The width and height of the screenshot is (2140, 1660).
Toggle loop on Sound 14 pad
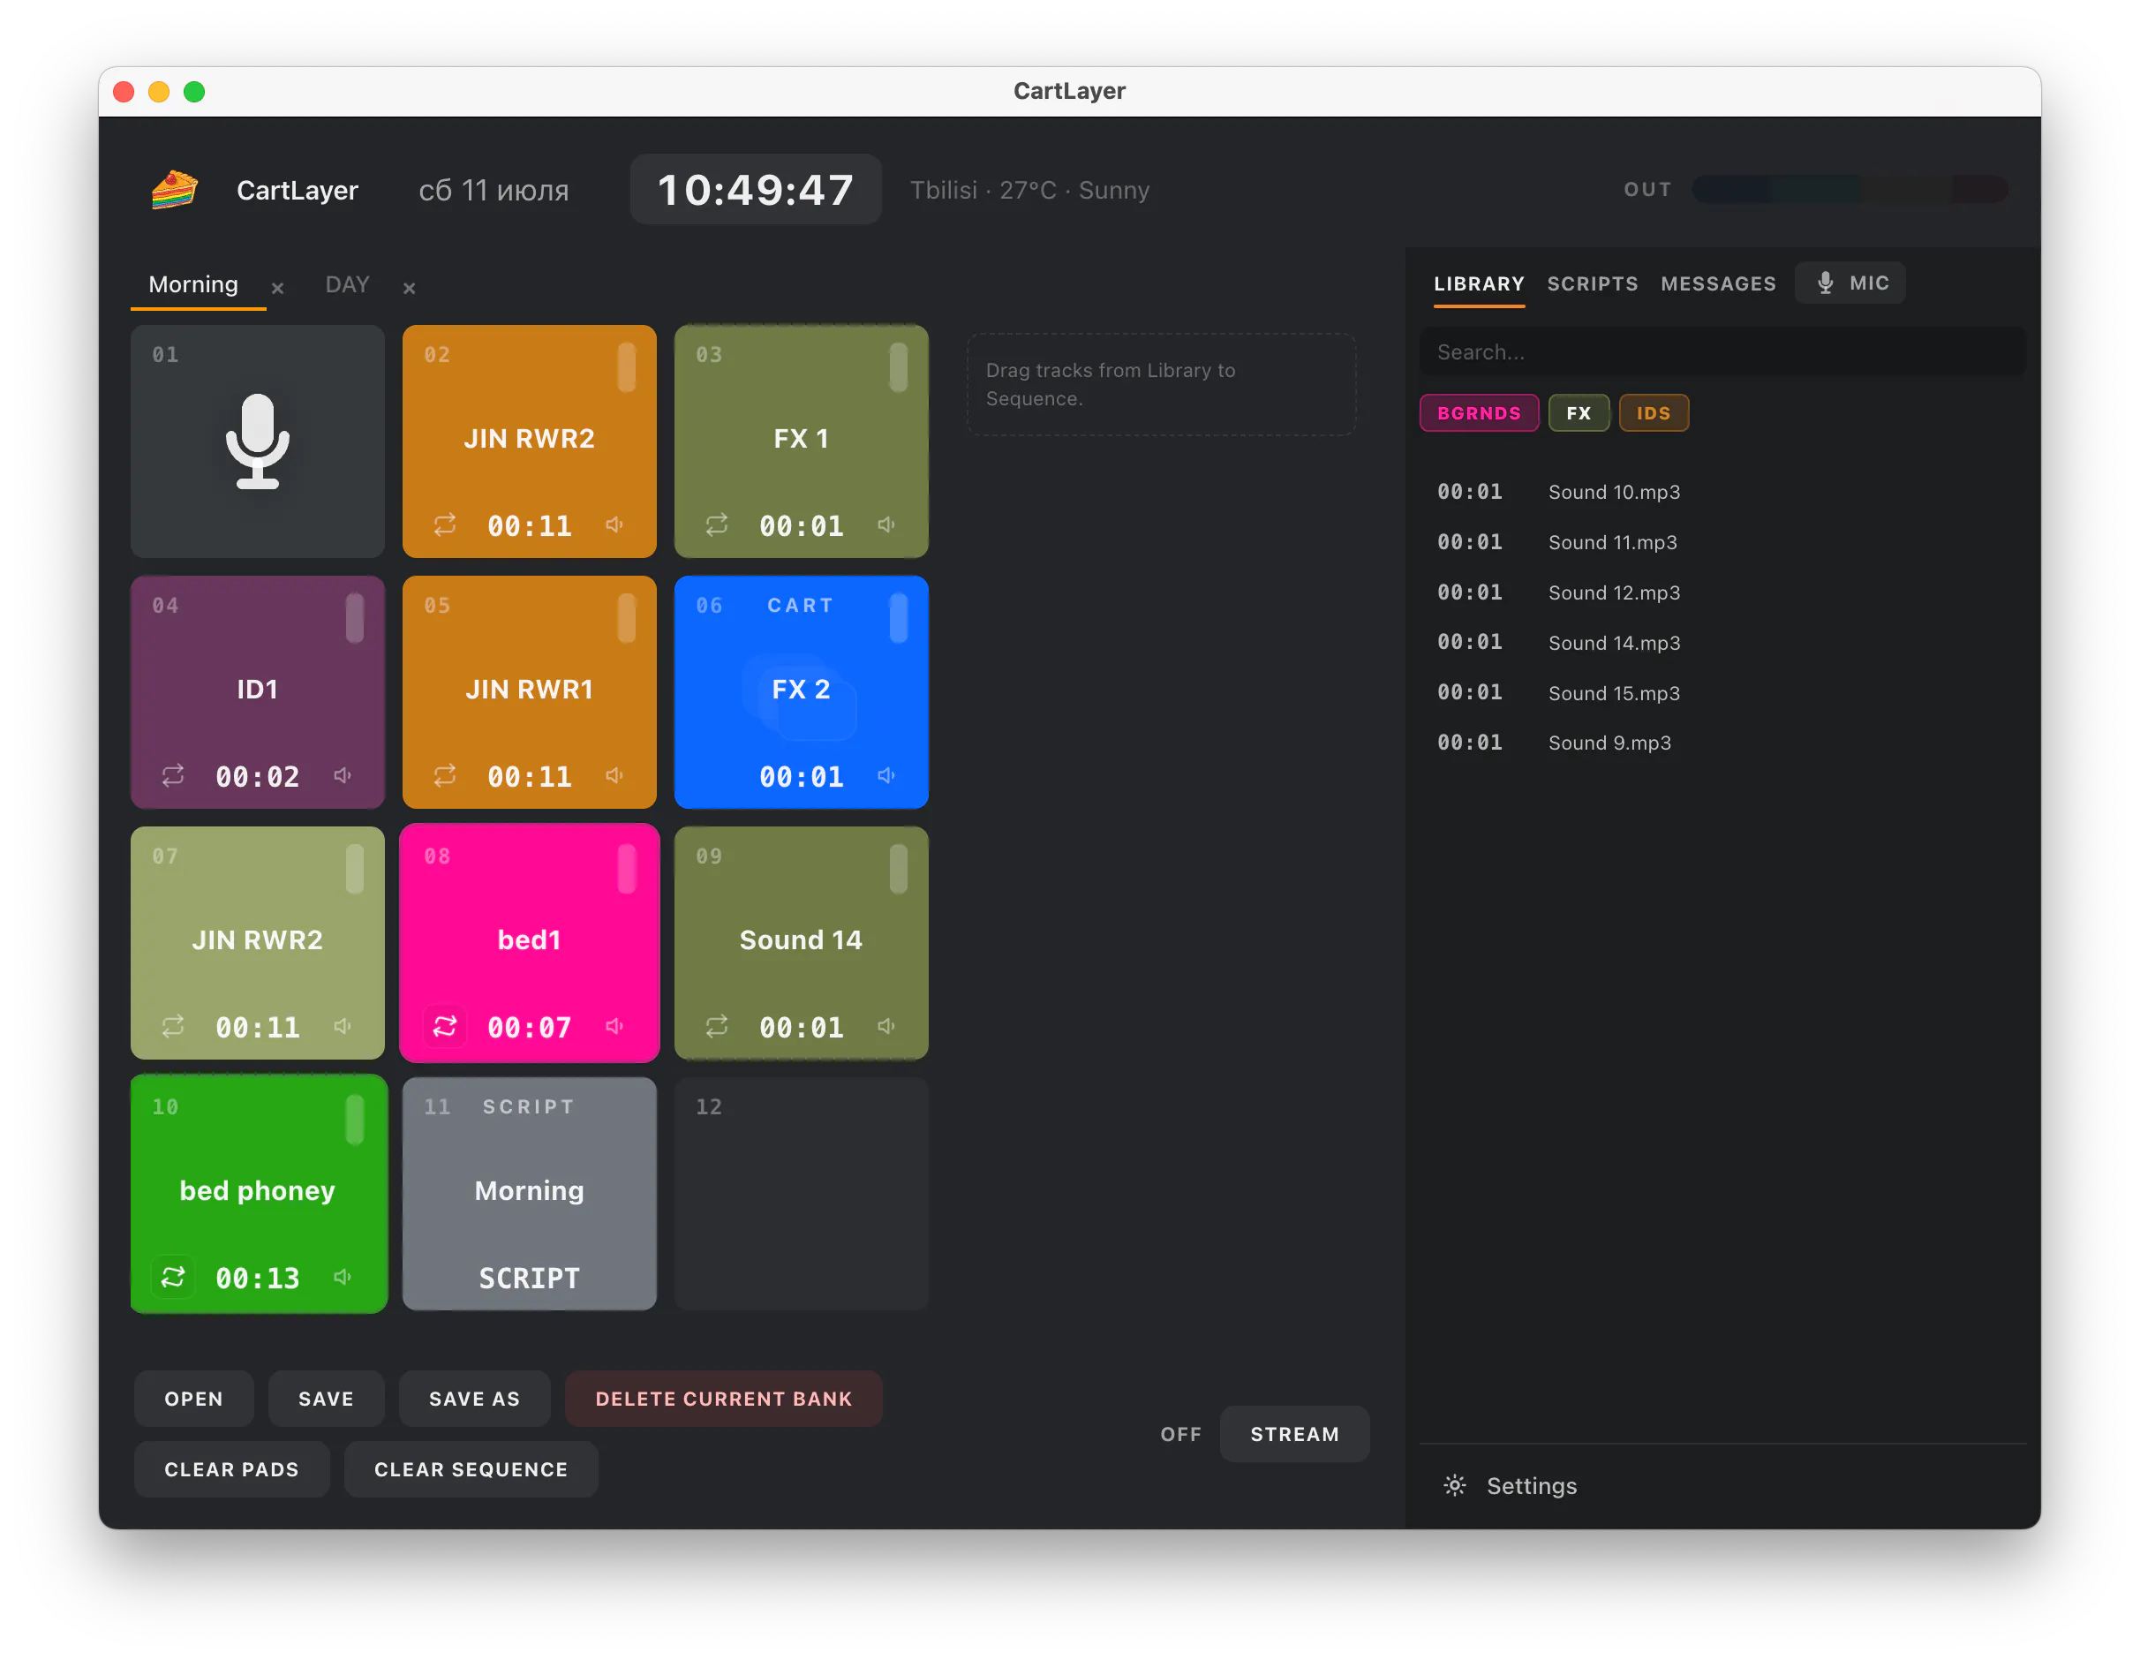[x=717, y=1027]
